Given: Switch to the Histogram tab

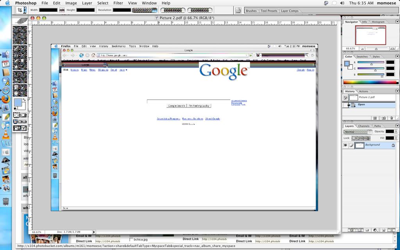Looking at the screenshot, I should (x=378, y=22).
